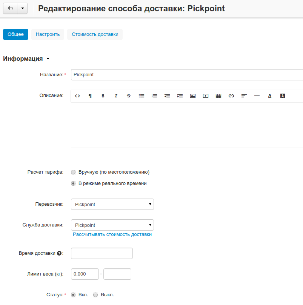Apply bold formatting in description editor
Image resolution: width=303 pixels, height=305 pixels.
pos(103,96)
